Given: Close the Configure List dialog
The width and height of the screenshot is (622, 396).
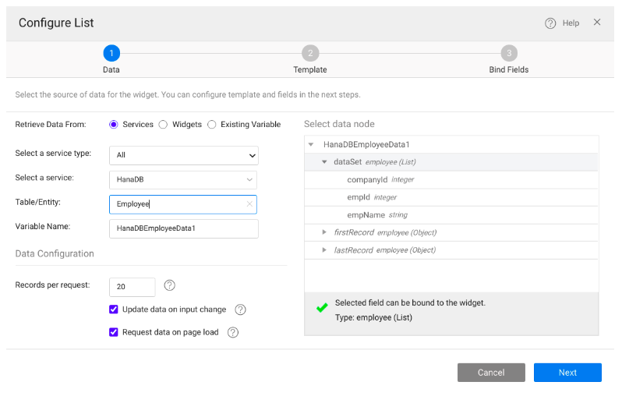Looking at the screenshot, I should (597, 23).
